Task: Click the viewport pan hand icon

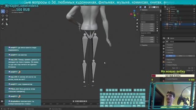Action: pyautogui.click(x=137, y=23)
